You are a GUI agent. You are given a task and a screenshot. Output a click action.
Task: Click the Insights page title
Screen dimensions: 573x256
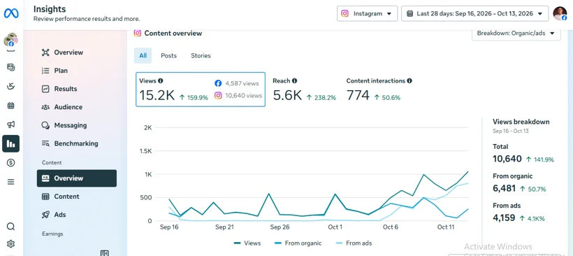click(49, 9)
